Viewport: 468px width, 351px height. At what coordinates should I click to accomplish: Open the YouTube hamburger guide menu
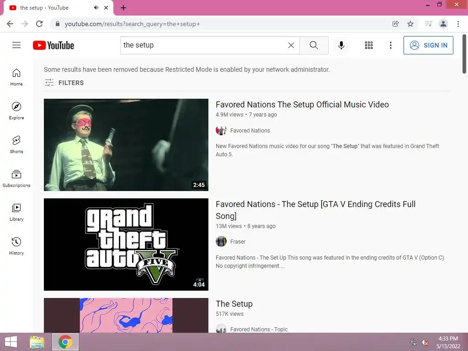[16, 45]
